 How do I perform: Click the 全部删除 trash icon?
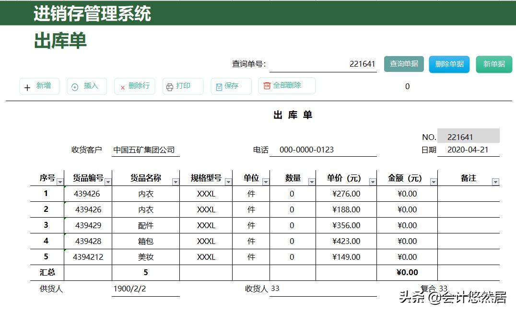pos(268,85)
